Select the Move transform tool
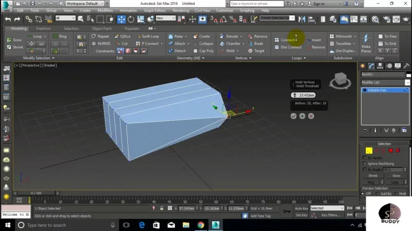412x231 pixels. [122, 19]
